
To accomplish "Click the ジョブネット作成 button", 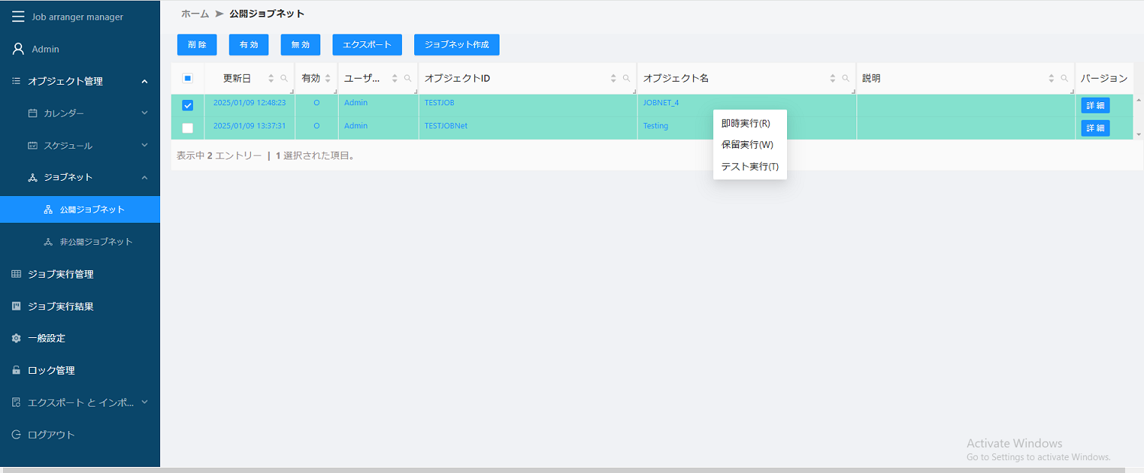I will click(456, 44).
